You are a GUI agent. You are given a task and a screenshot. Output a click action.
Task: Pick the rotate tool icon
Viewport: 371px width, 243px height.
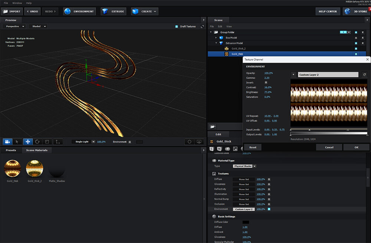coord(37,142)
